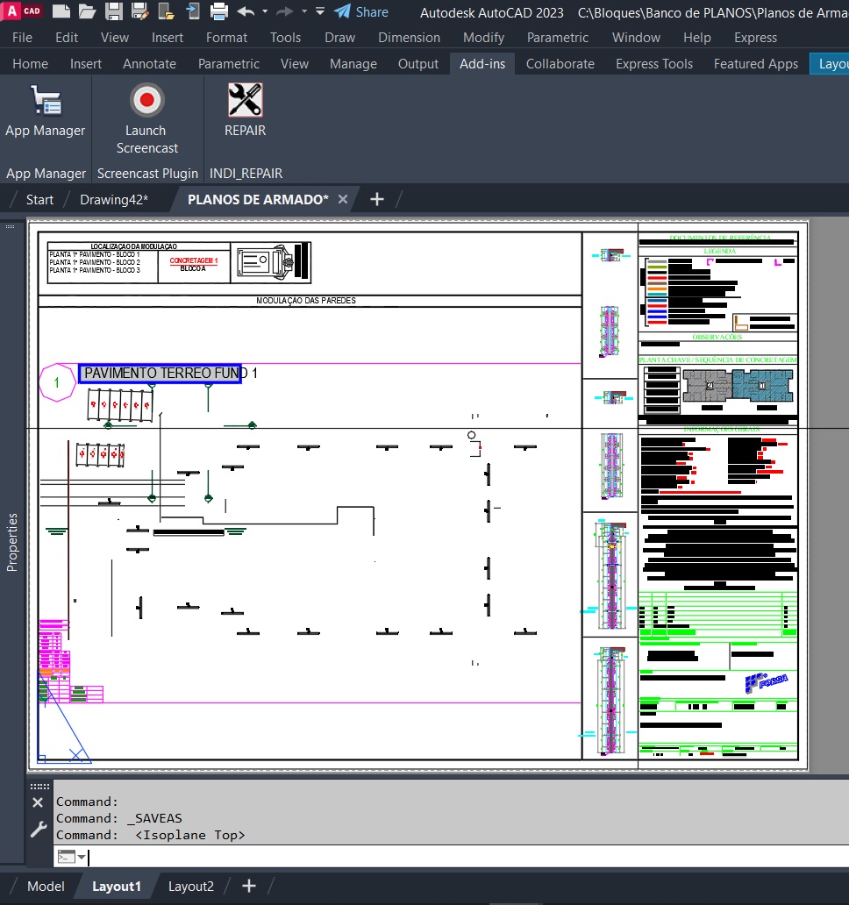Open the Parametric menu in menu bar
Viewport: 849px width, 905px height.
click(558, 38)
